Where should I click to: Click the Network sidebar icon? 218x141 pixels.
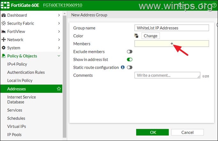pyautogui.click(x=4, y=40)
